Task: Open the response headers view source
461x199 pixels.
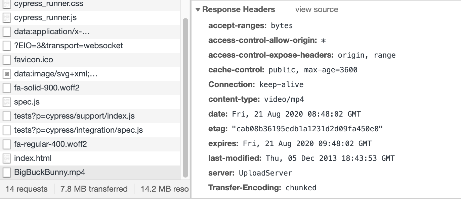Action: (316, 9)
